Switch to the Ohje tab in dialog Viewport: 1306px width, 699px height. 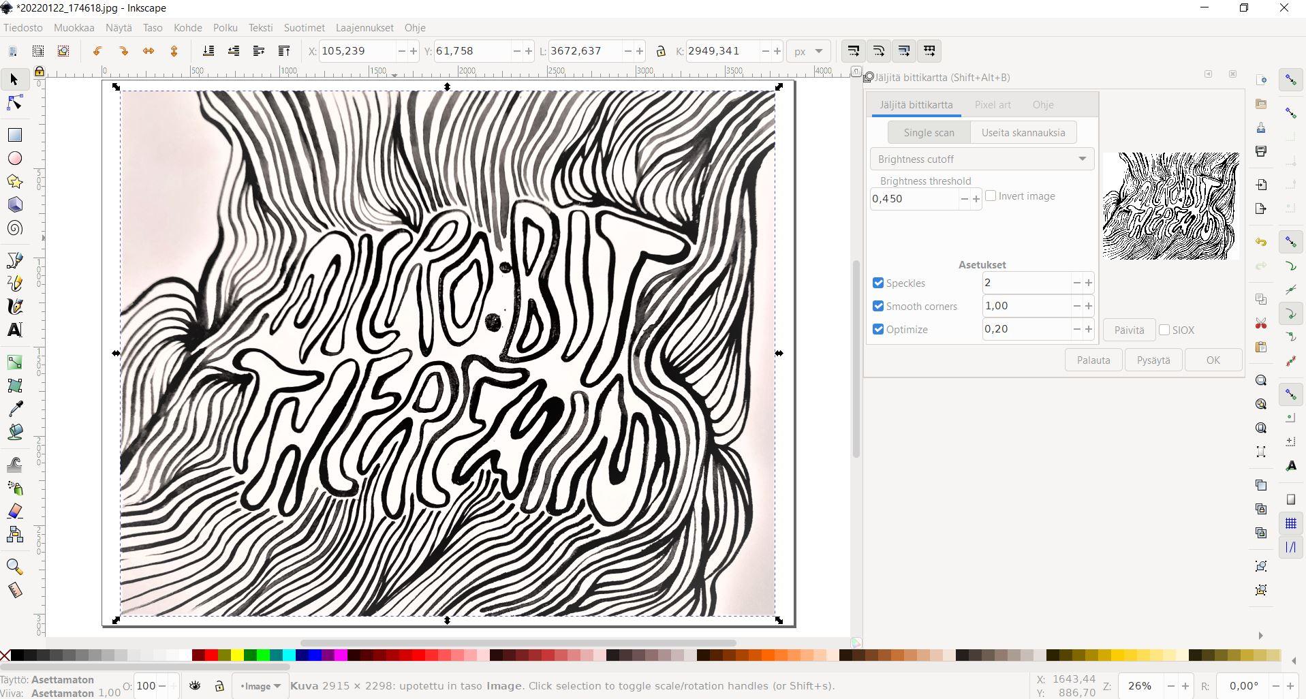[x=1043, y=104]
